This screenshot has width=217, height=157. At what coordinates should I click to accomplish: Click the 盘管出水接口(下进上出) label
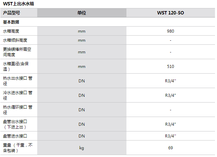[15, 124]
